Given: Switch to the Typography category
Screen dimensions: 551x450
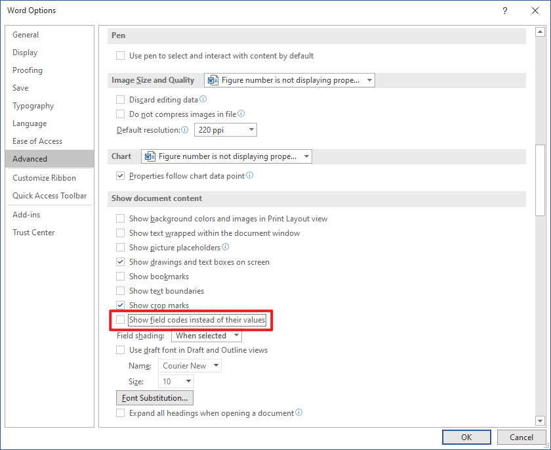Looking at the screenshot, I should pos(50,106).
